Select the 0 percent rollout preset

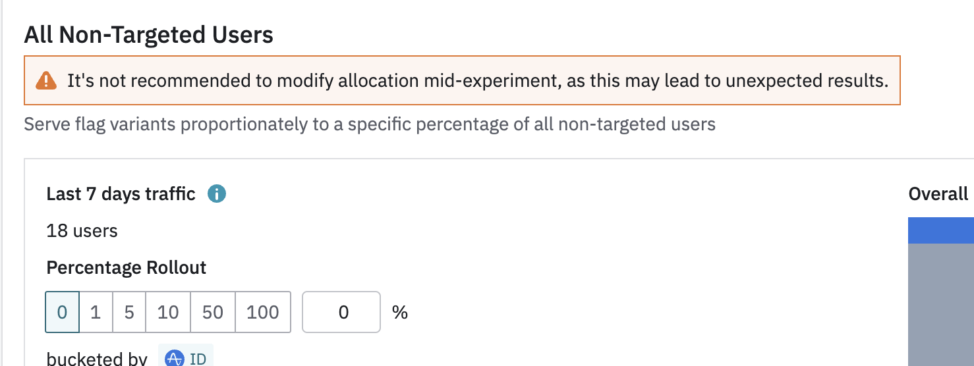tap(62, 312)
